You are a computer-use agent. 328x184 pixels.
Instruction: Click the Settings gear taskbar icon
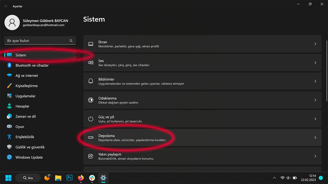click(x=103, y=178)
